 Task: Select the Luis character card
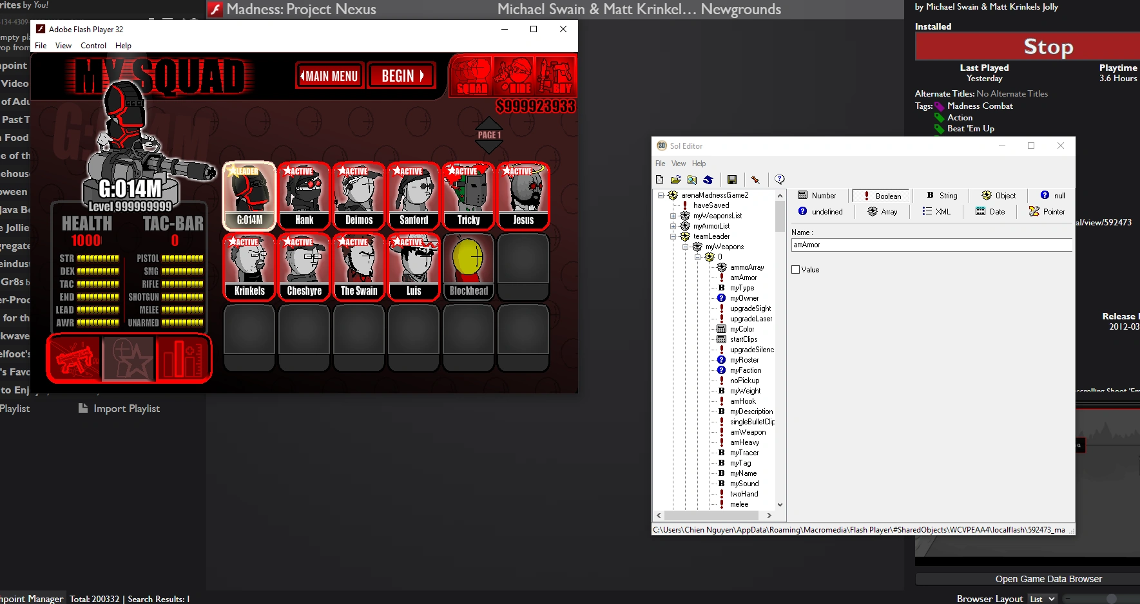click(x=414, y=267)
